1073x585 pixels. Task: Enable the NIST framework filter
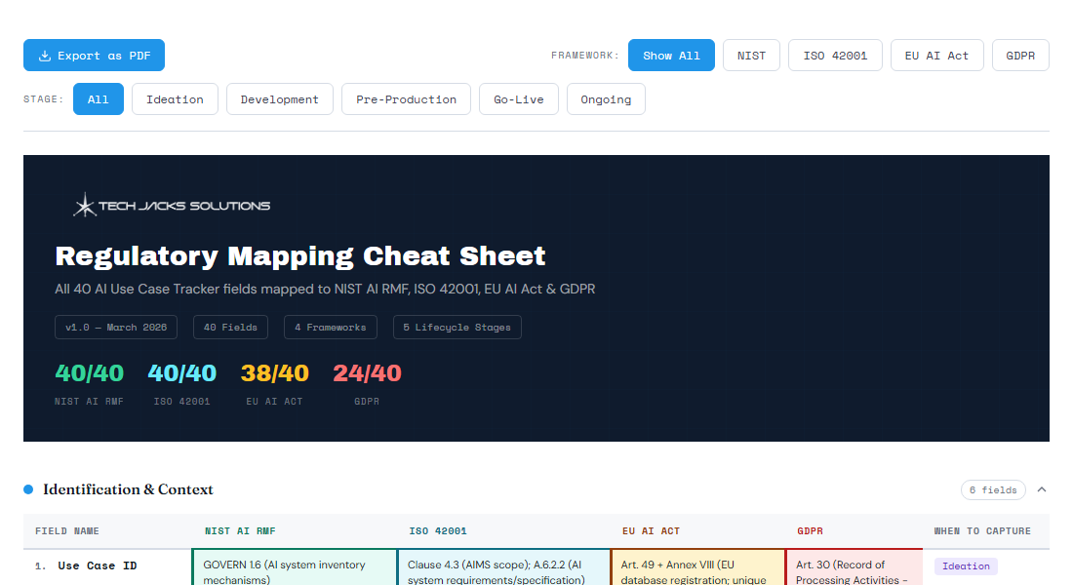(x=751, y=55)
